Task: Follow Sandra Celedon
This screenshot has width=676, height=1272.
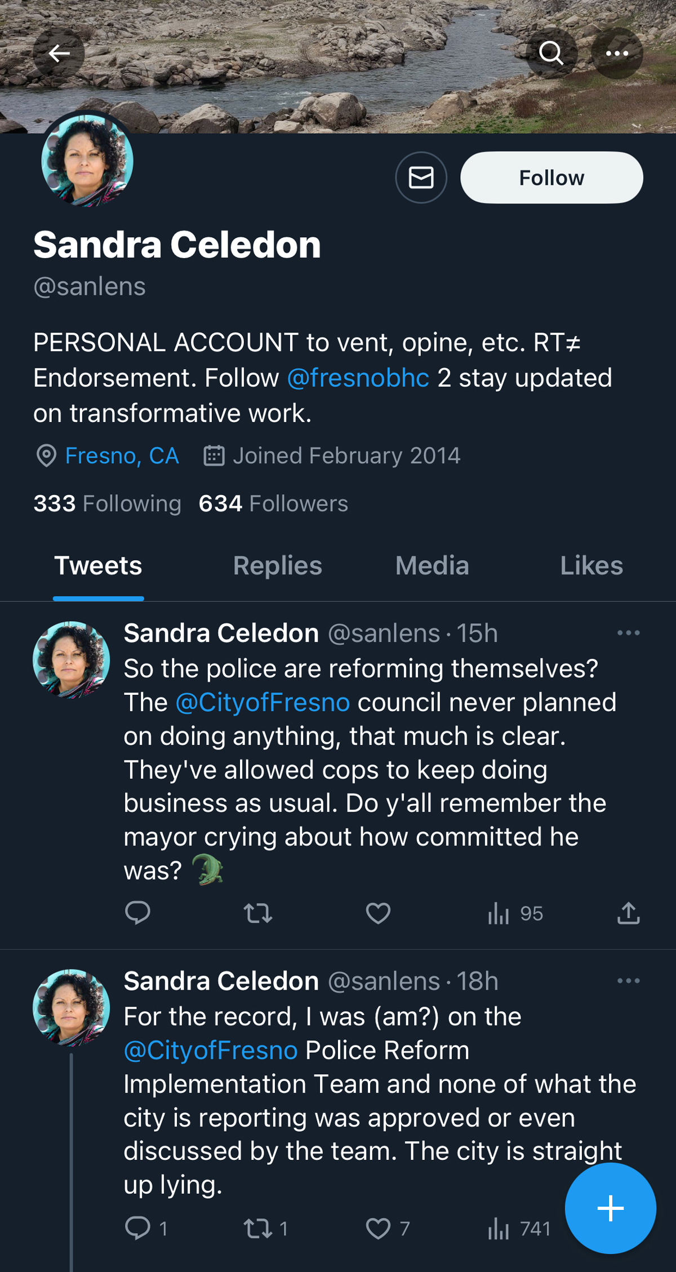Action: 551,178
